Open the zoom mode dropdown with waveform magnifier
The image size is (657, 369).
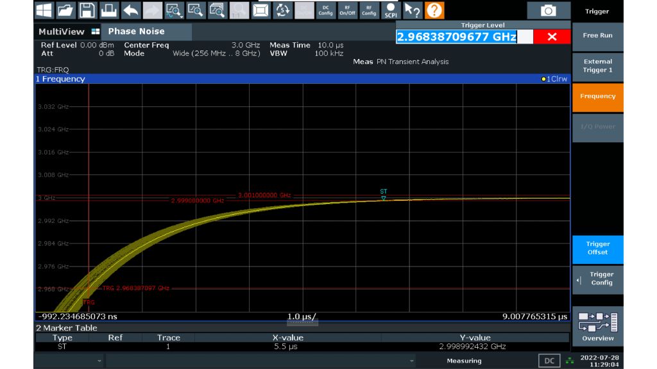coord(175,10)
